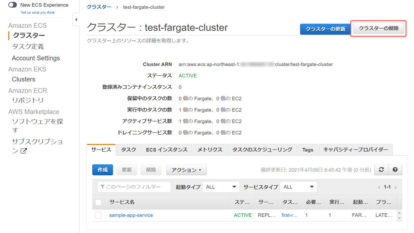This screenshot has height=233, width=414.
Task: Navigate back via クラスター breadcrumb
Action: (x=99, y=7)
